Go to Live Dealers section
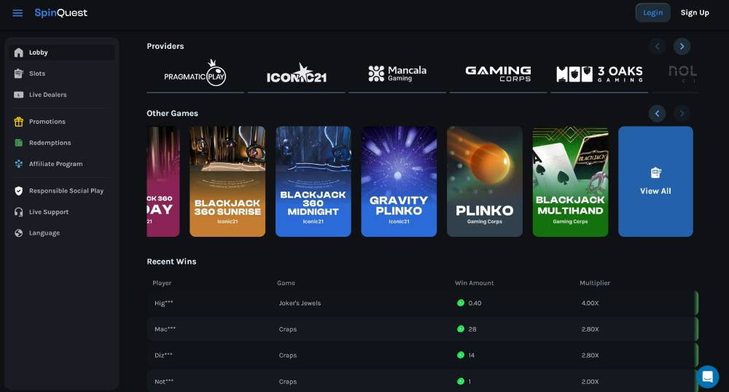The width and height of the screenshot is (729, 392). coord(62,95)
